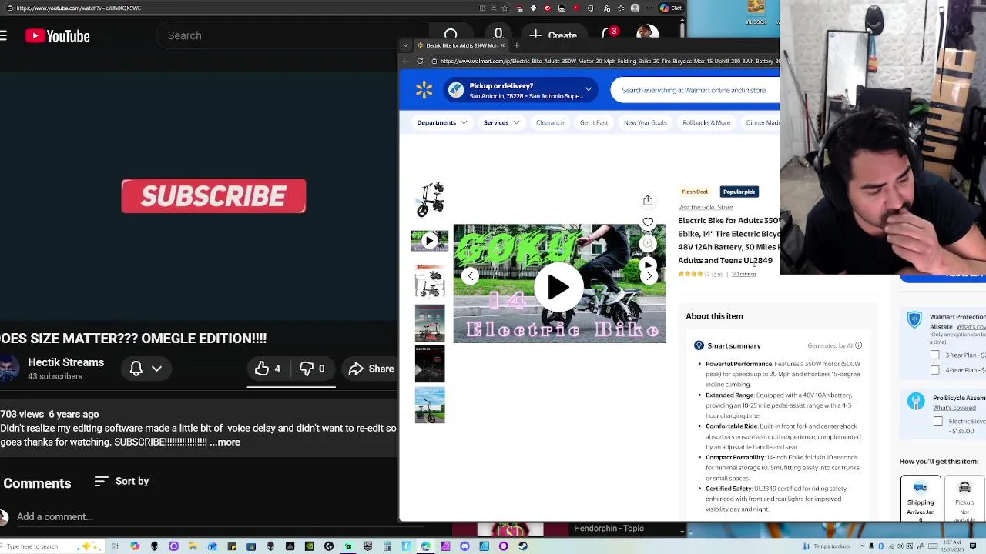
Task: Select first bike product thumbnail
Action: coord(430,199)
